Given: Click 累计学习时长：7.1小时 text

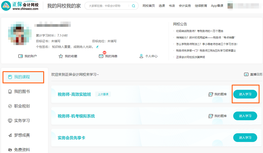Looking at the screenshot, I should pos(52,36).
